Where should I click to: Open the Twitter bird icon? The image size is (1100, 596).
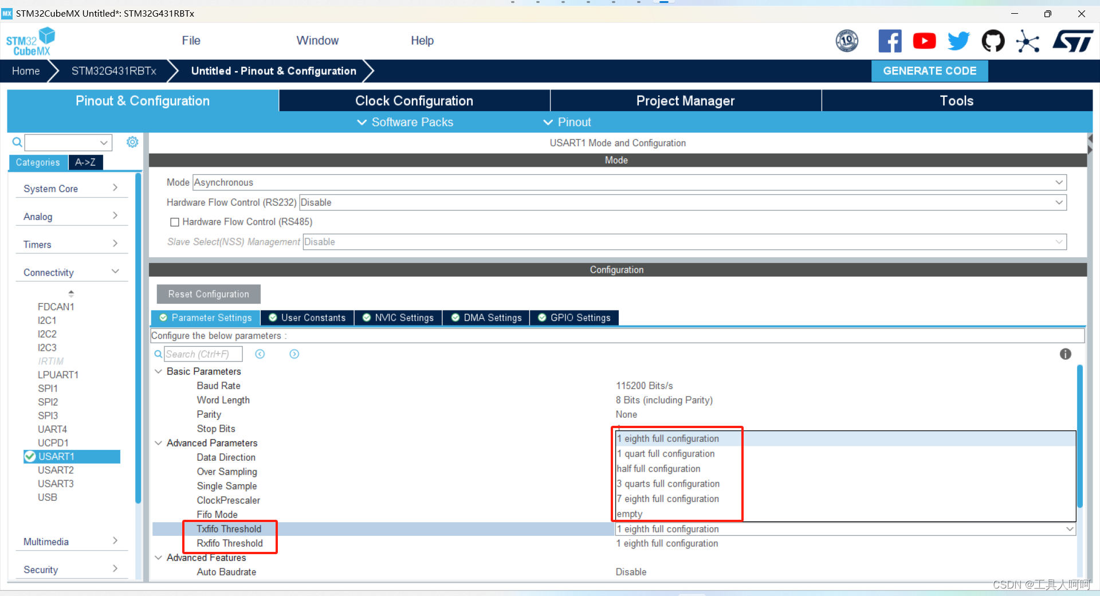(958, 41)
